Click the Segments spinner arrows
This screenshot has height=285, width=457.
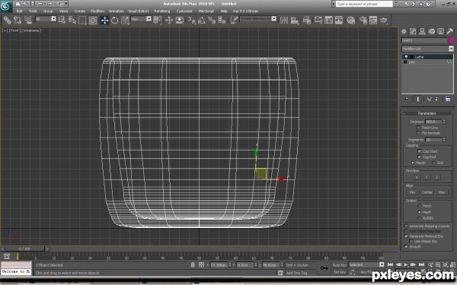pyautogui.click(x=444, y=140)
